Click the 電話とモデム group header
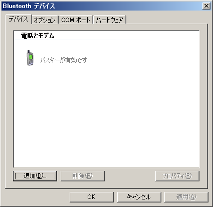This screenshot has height=207, width=213. coord(38,36)
